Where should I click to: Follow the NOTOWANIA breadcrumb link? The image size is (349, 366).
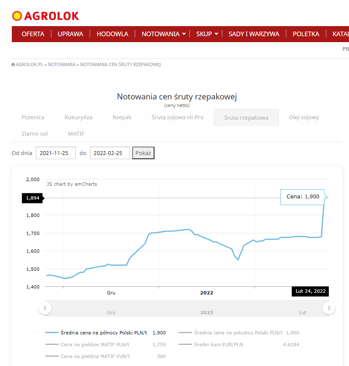pos(61,64)
